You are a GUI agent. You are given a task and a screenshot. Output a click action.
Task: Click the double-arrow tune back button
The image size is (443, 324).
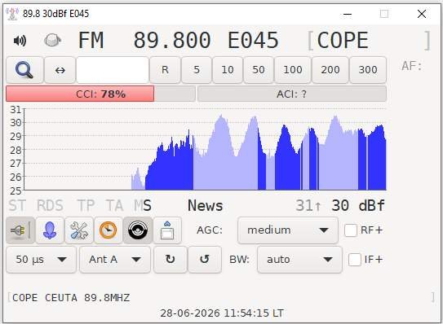(x=60, y=70)
